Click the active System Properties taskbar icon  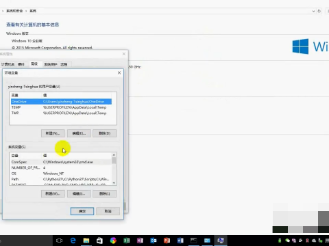[x=221, y=241]
